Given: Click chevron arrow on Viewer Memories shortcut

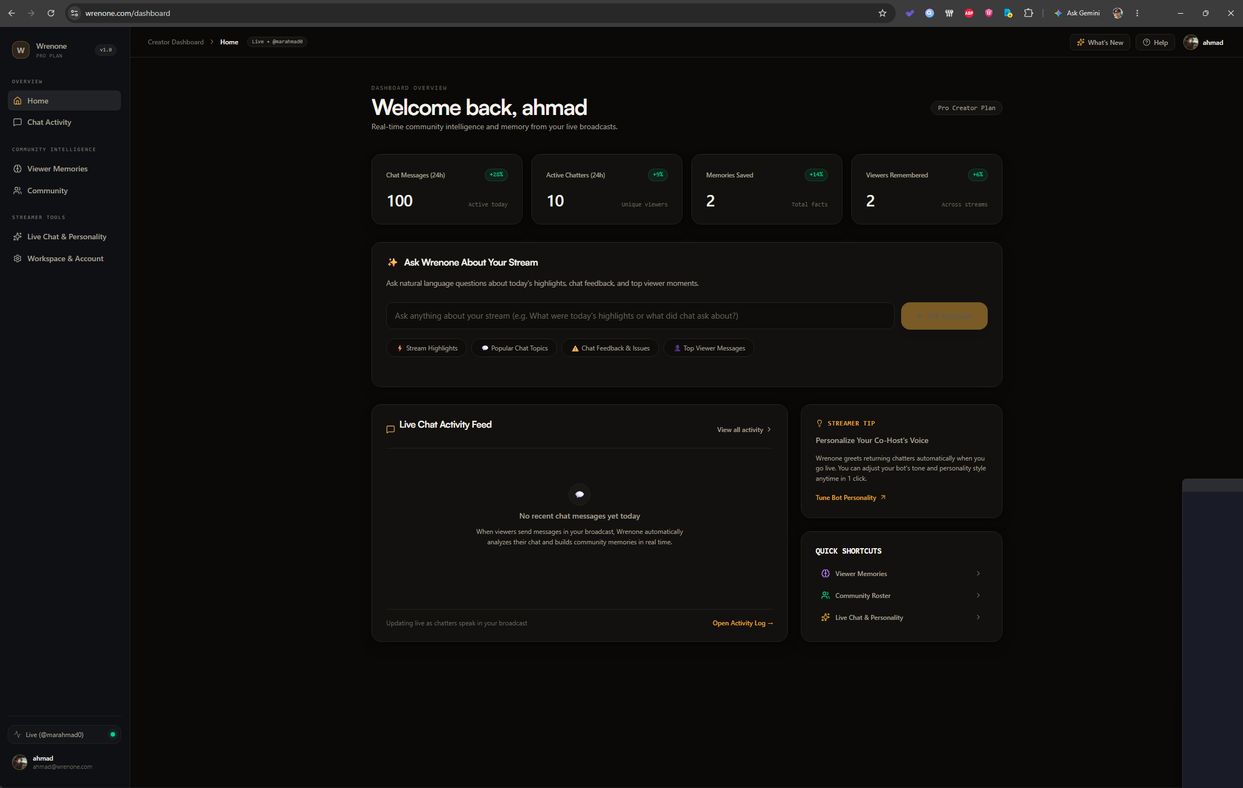Looking at the screenshot, I should tap(978, 573).
